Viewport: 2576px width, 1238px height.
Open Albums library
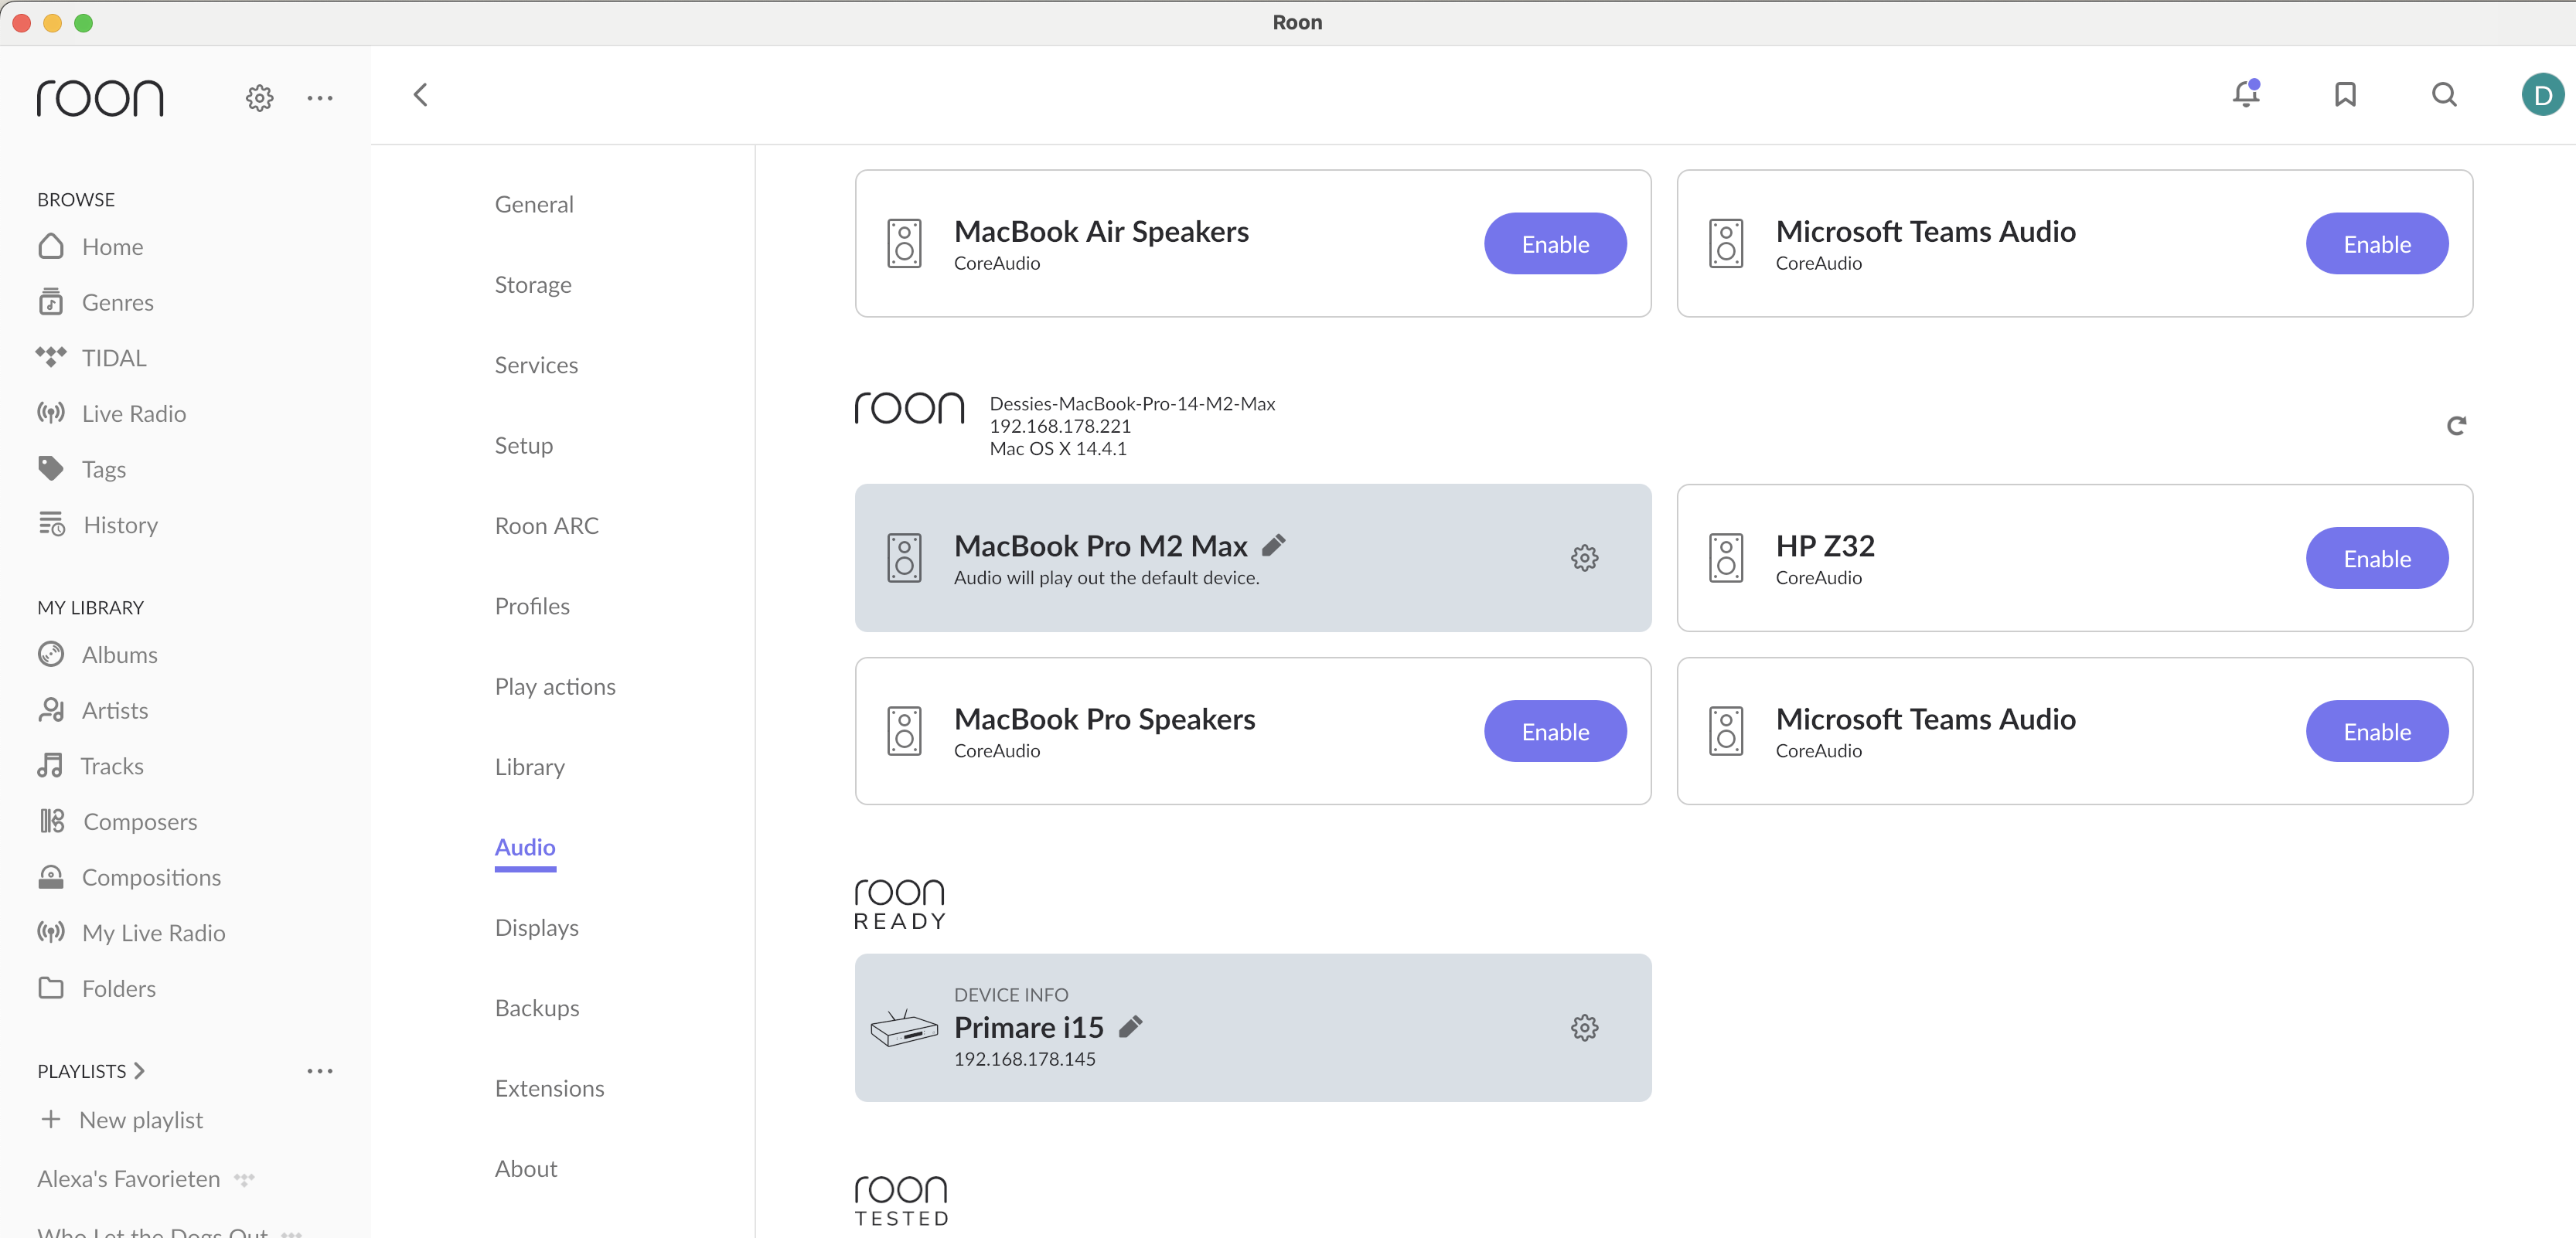click(98, 655)
